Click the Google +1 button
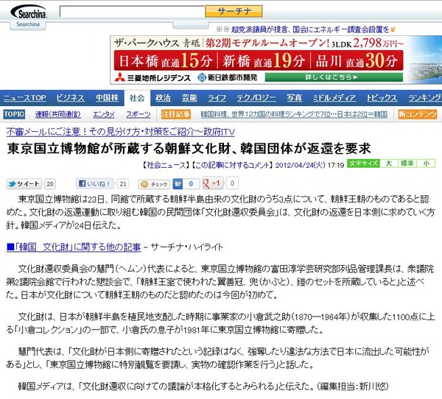This screenshot has height=399, width=442. [x=213, y=183]
